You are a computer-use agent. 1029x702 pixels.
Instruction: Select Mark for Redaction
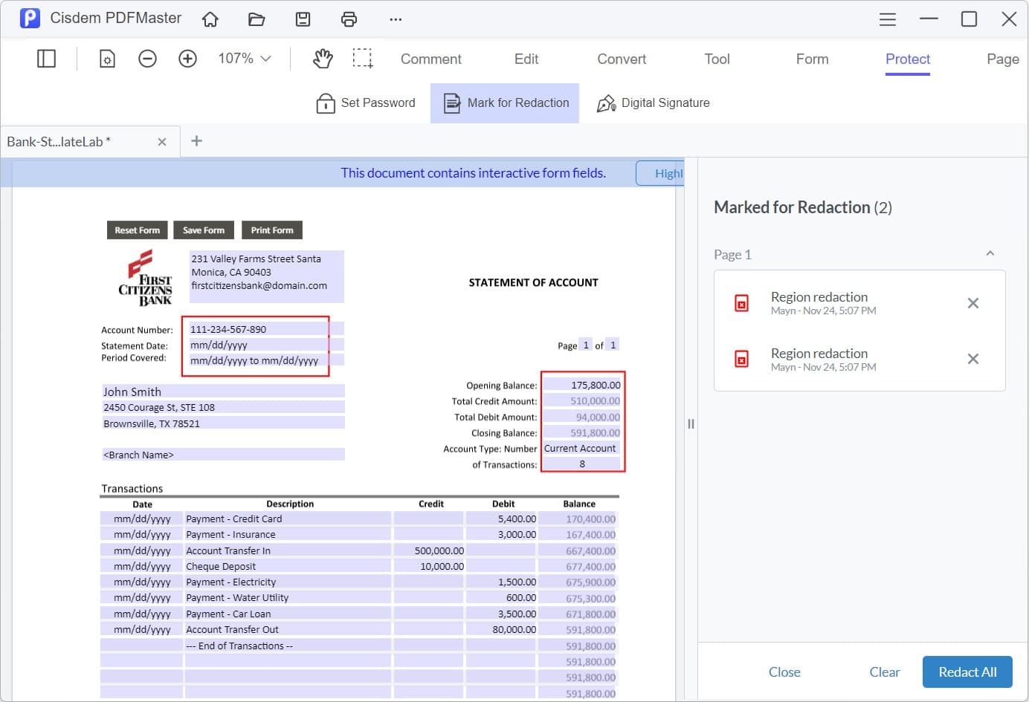tap(505, 103)
